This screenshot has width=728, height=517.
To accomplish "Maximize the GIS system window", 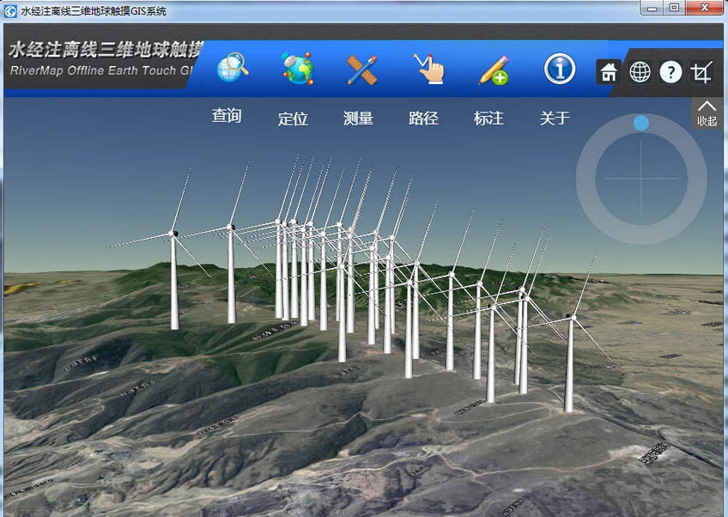I will [x=674, y=8].
